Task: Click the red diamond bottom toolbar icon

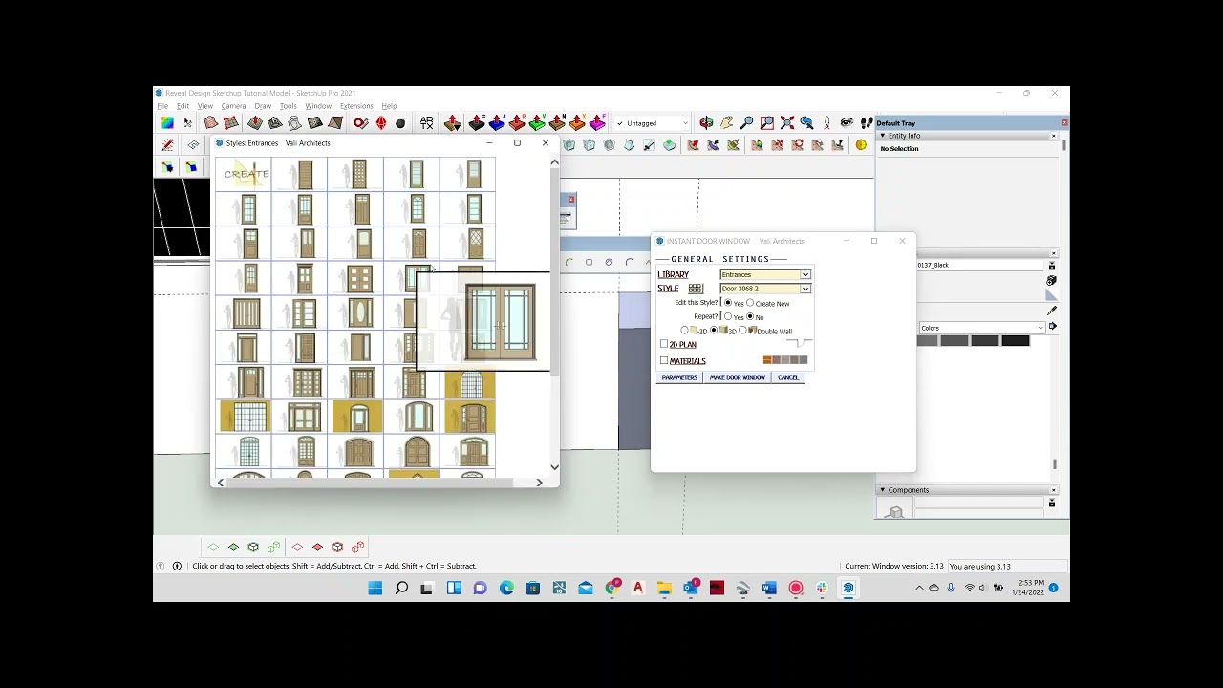Action: (317, 548)
